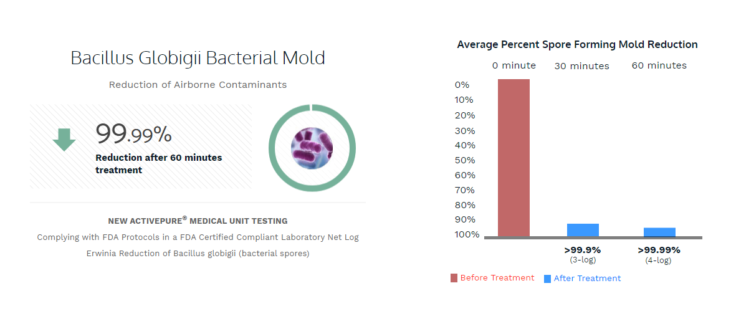The height and width of the screenshot is (316, 731).
Task: Click the Reduction of Airborne Contaminants subtitle
Action: 198,85
